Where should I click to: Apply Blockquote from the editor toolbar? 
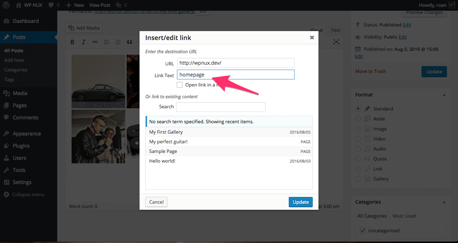pyautogui.click(x=130, y=42)
